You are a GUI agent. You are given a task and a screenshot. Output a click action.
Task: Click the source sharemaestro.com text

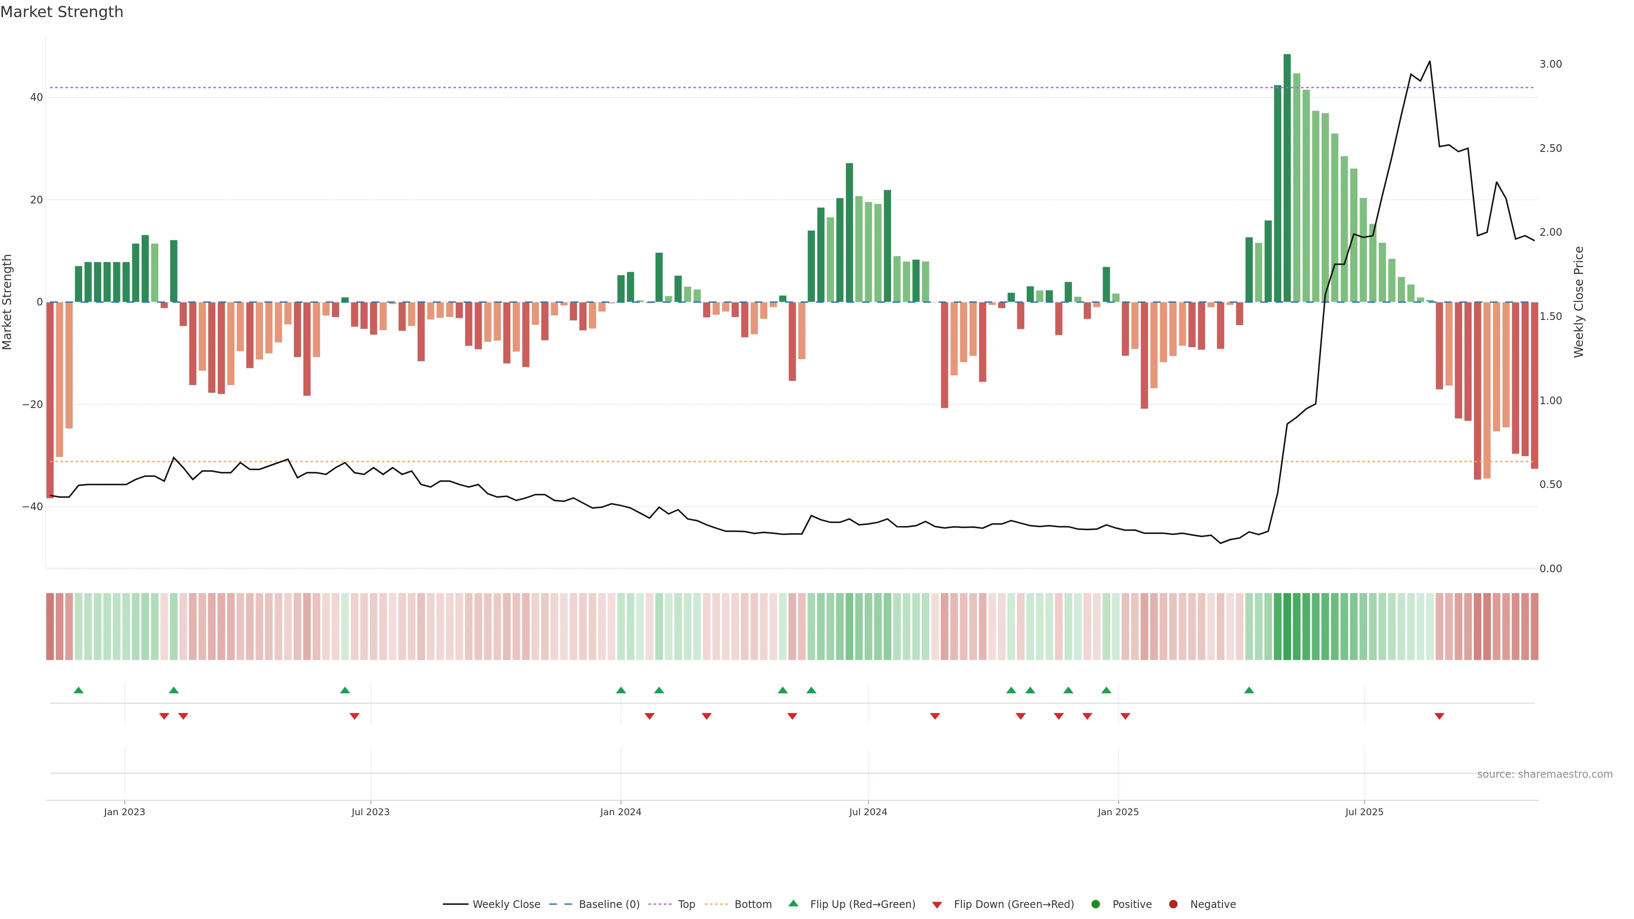[1545, 774]
